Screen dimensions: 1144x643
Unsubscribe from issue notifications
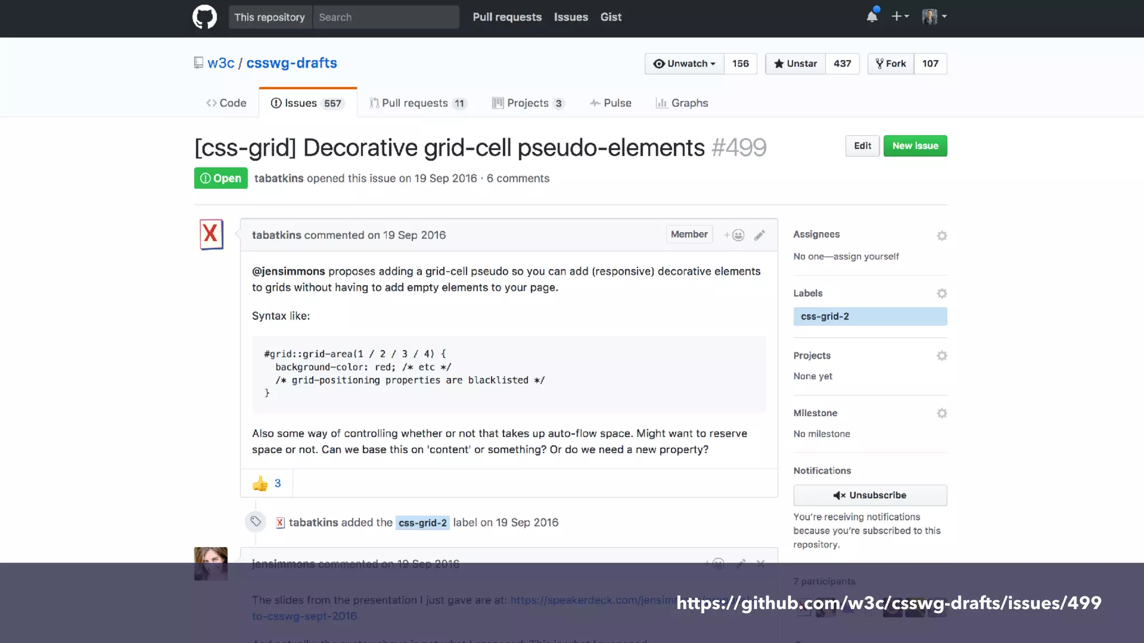point(870,495)
